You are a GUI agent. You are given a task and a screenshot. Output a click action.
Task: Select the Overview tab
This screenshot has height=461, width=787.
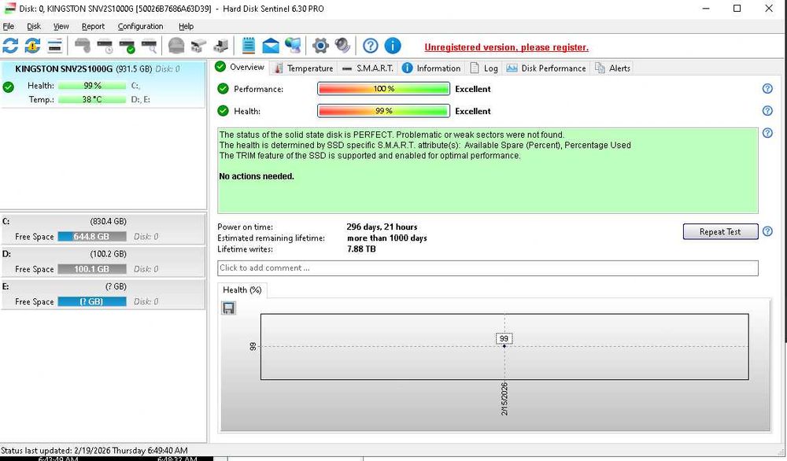[x=240, y=67]
